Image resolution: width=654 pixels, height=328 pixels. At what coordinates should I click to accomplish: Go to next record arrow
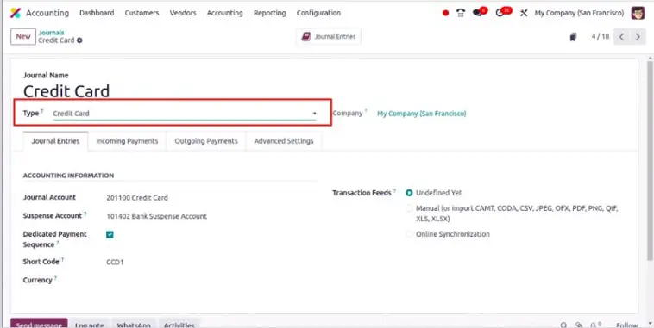click(638, 37)
